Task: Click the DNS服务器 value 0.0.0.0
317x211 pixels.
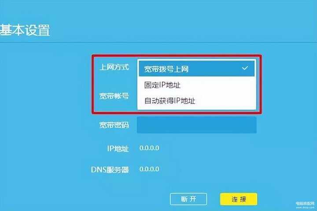Action: pos(149,169)
